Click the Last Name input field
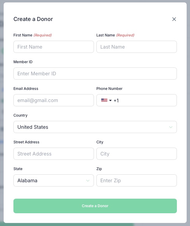Image resolution: width=190 pixels, height=226 pixels. click(136, 47)
